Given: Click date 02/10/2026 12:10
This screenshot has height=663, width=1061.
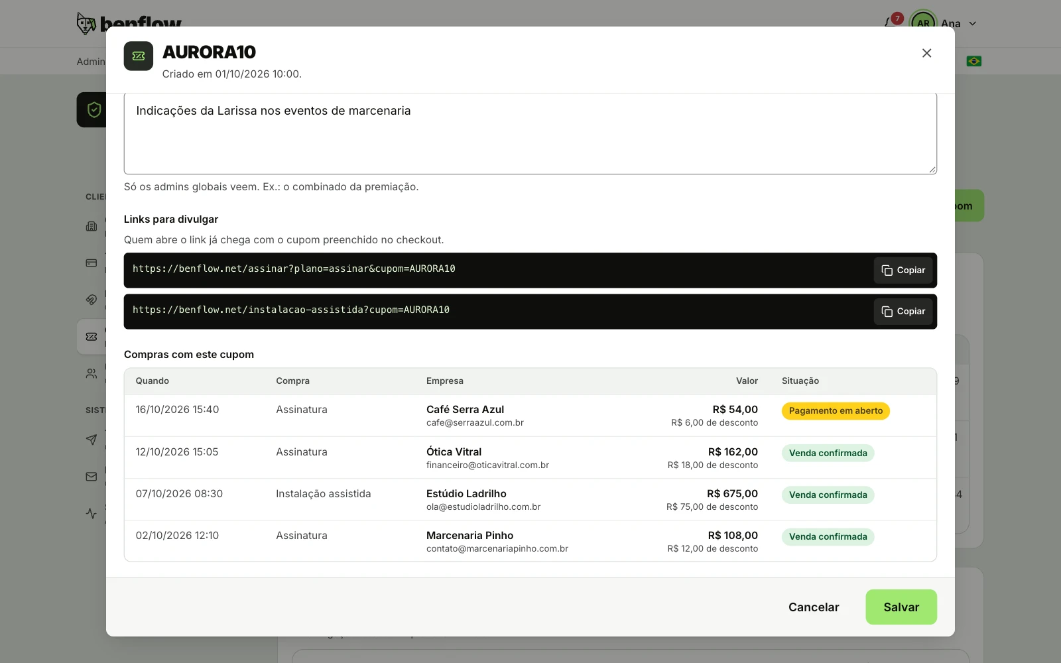Looking at the screenshot, I should click(x=177, y=536).
